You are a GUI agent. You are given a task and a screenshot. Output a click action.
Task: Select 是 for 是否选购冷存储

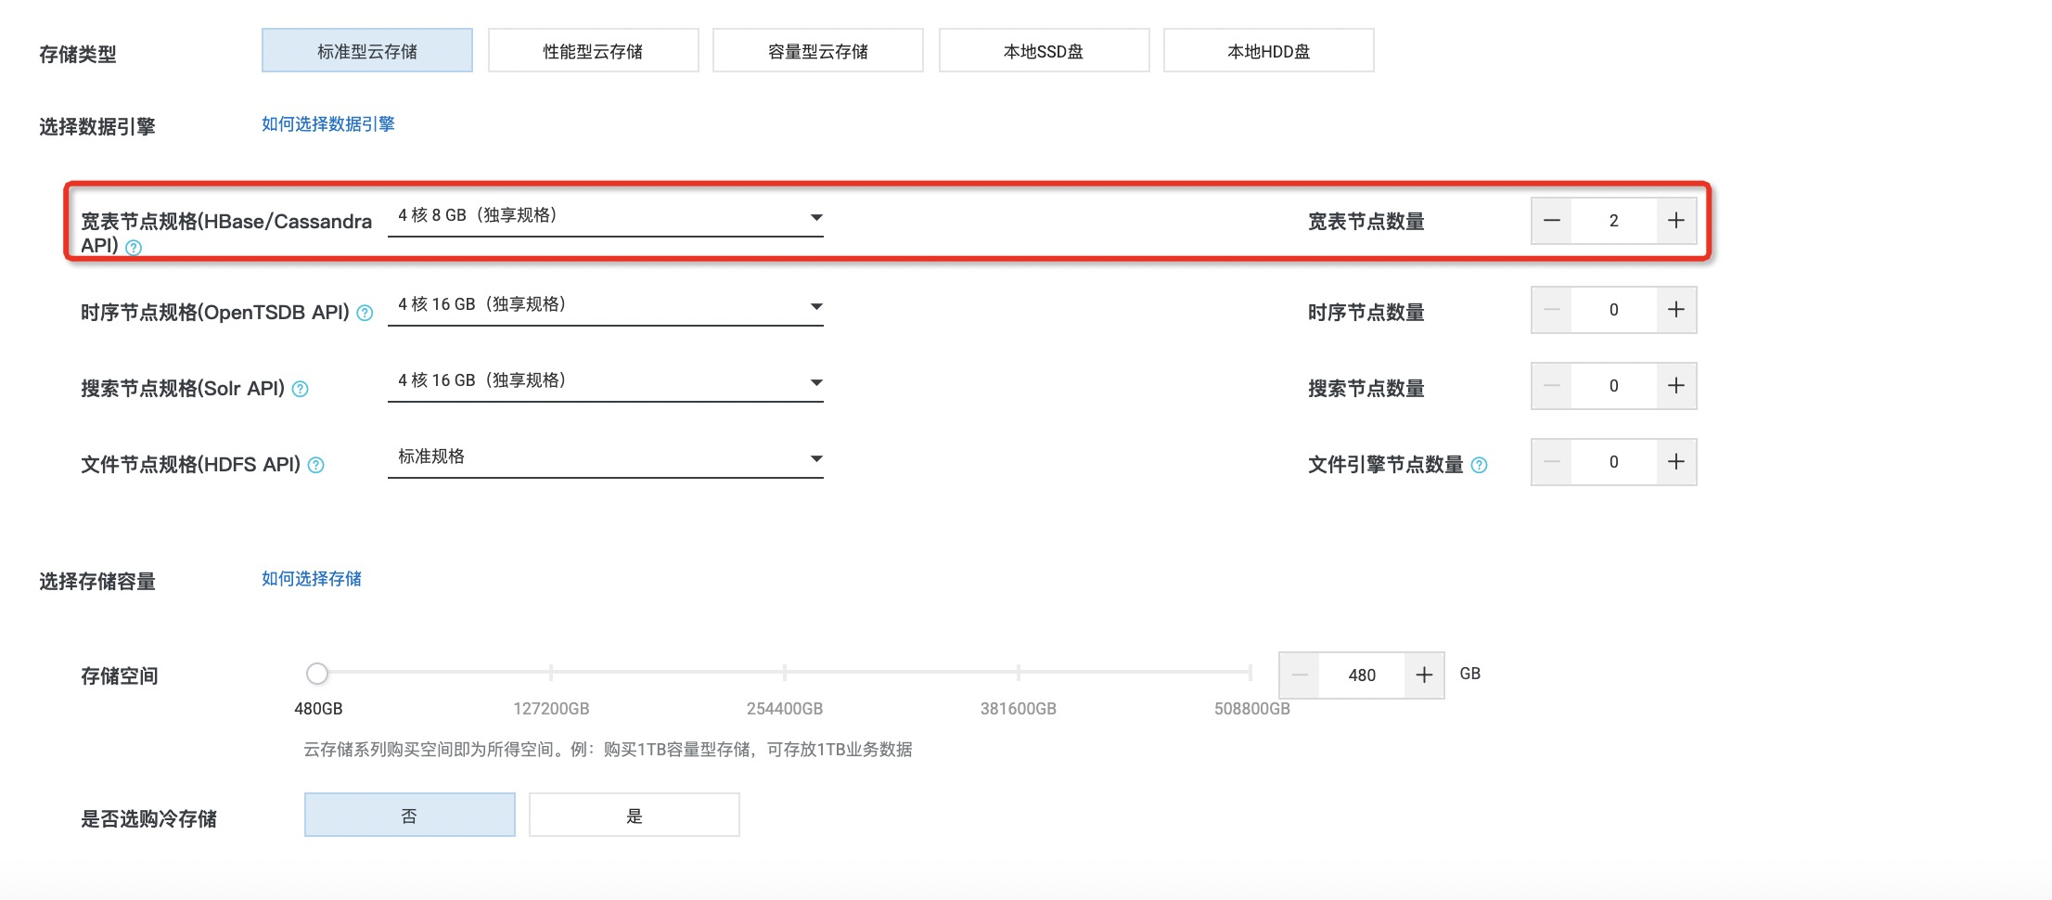[x=635, y=815]
